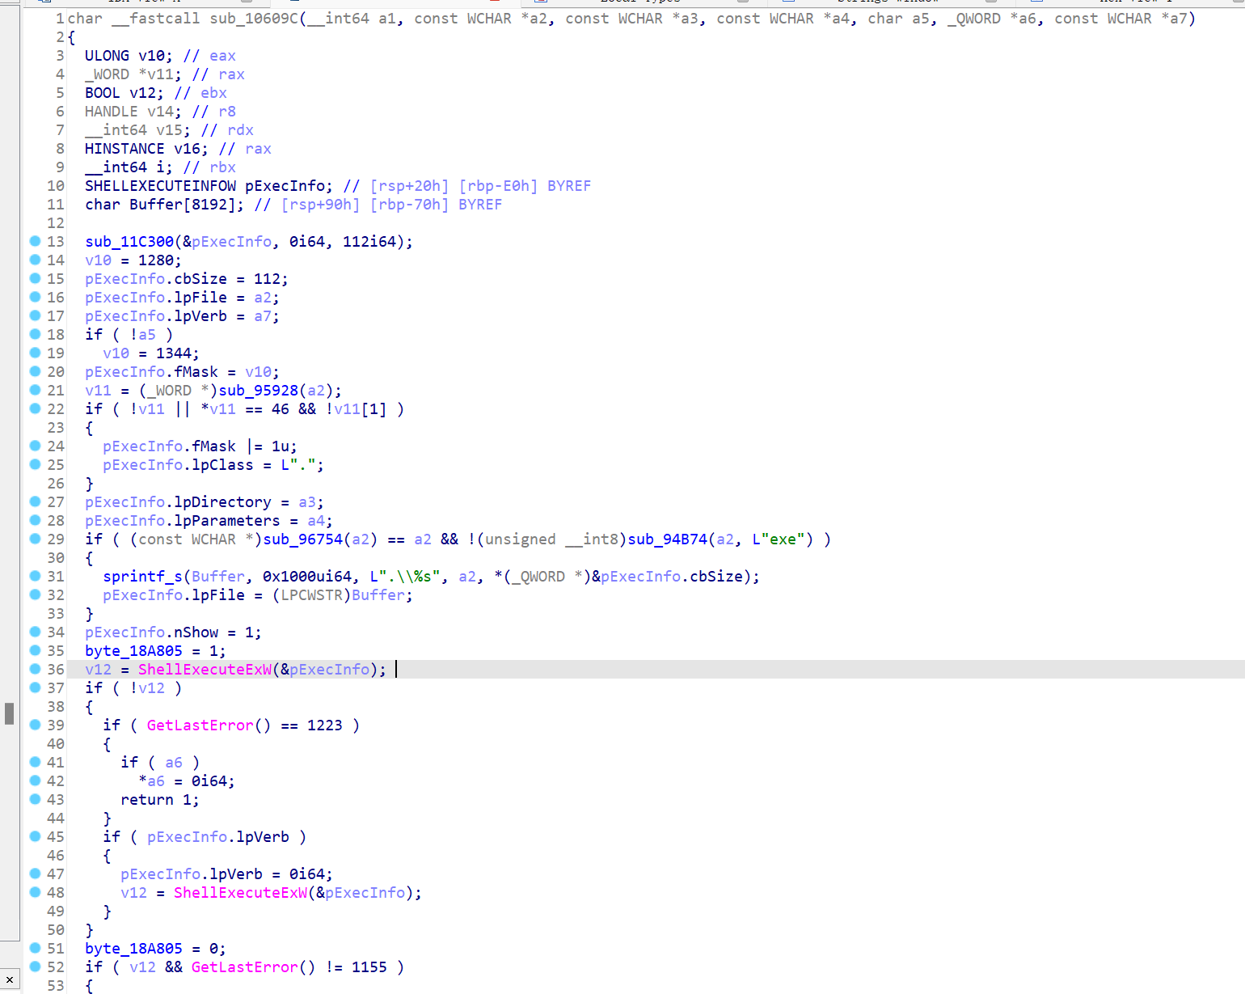Click the breakpoint dot on line 13
This screenshot has height=994, width=1245.
(x=35, y=241)
